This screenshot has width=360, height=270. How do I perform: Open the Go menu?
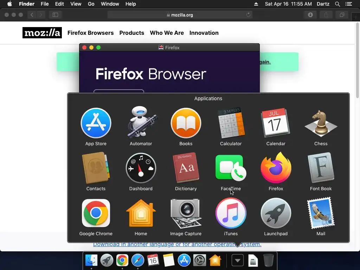point(91,4)
